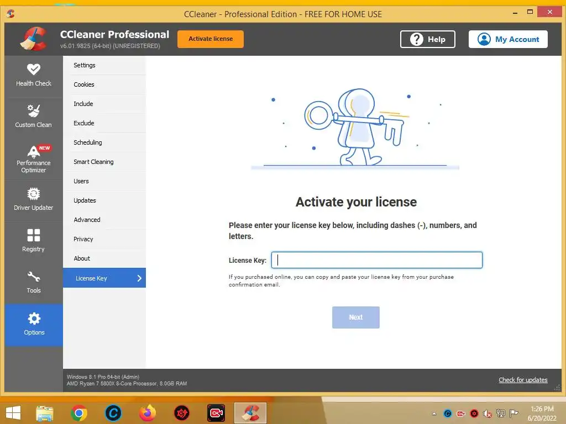Click the red gear tray icon
This screenshot has height=424, width=566.
[474, 414]
